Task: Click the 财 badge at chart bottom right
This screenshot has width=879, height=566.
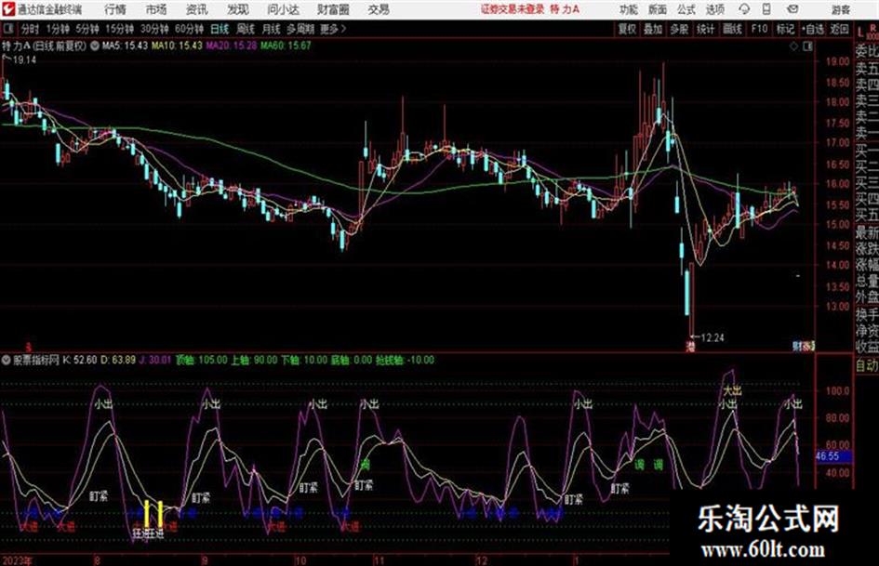Action: (x=798, y=347)
